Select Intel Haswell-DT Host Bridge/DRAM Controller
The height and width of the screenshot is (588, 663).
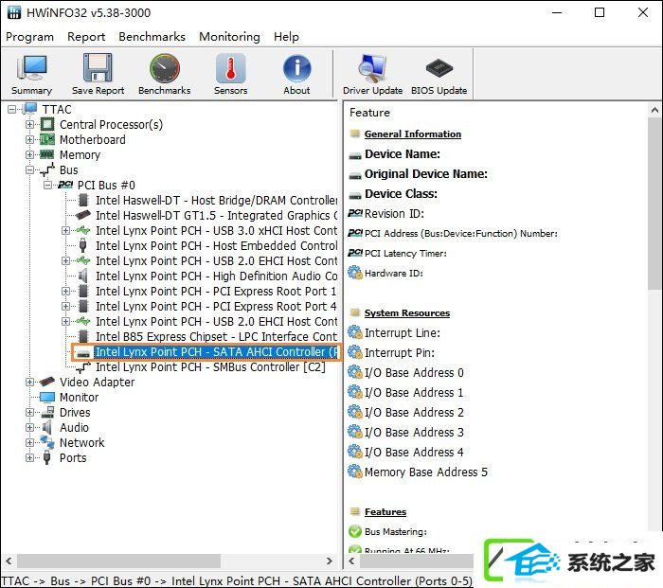pyautogui.click(x=217, y=201)
